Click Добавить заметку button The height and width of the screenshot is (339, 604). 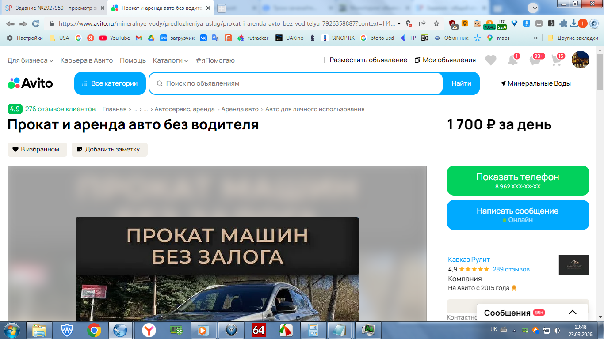110,149
